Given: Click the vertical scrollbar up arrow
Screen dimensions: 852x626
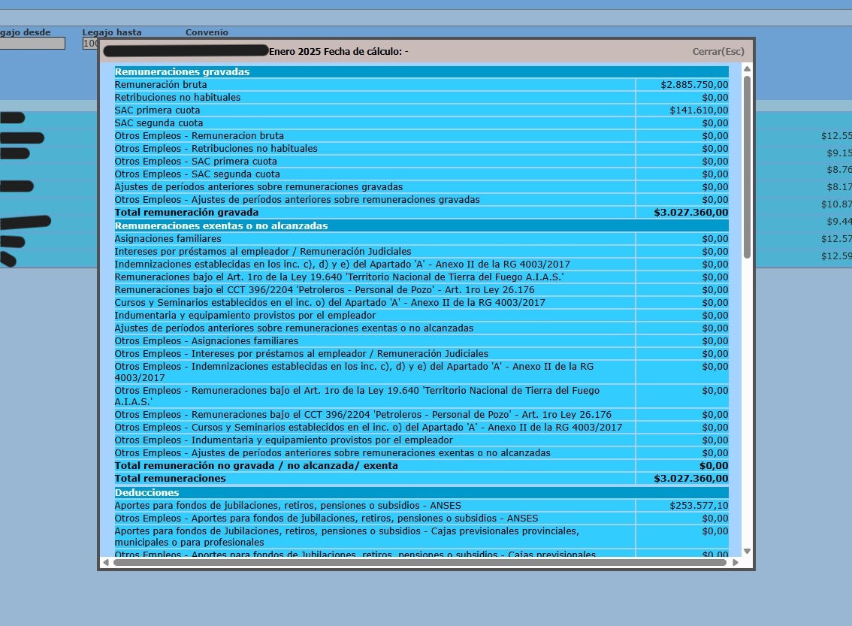Looking at the screenshot, I should [747, 69].
